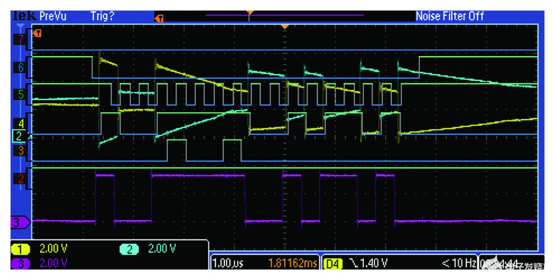Click the orange 1.81162ms delay value
The image size is (555, 280).
(292, 263)
